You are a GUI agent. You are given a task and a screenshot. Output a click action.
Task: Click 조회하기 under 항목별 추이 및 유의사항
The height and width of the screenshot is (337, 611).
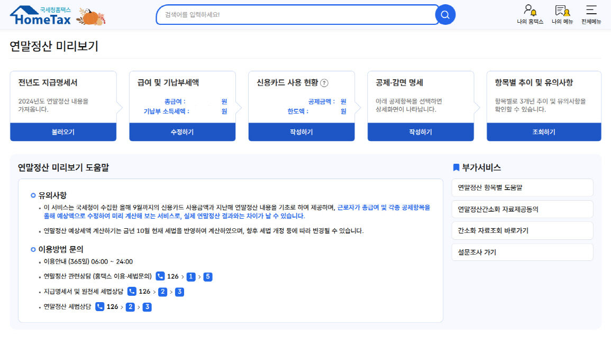tap(544, 132)
